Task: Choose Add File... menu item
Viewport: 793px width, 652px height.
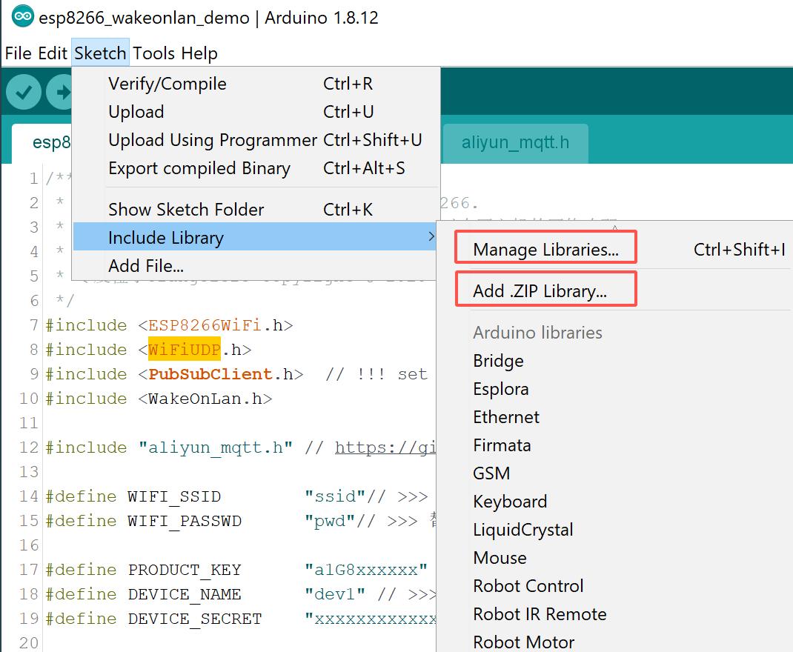Action: pos(146,266)
